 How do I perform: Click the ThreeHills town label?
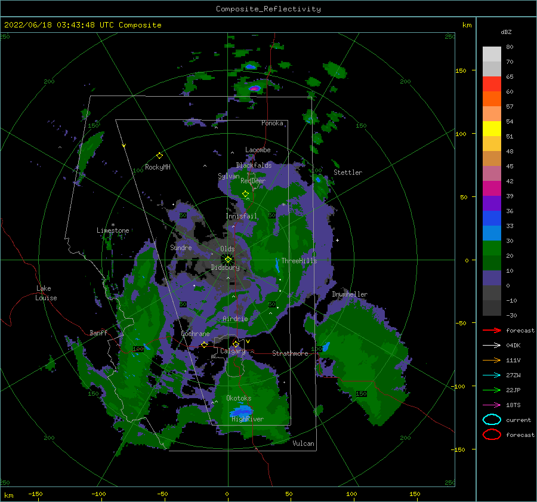point(300,261)
